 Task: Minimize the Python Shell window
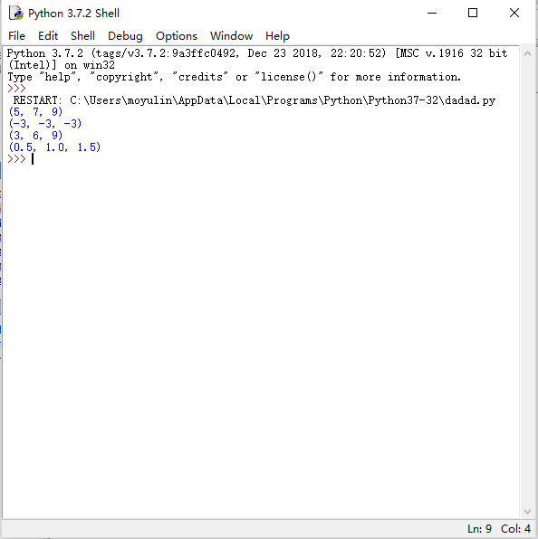(x=432, y=13)
